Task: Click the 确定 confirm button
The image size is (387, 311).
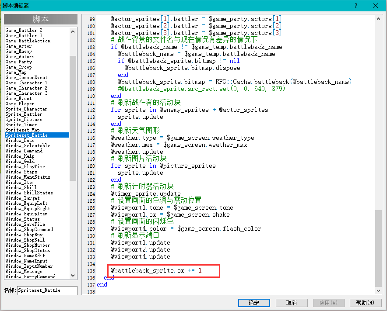Action: [254, 303]
